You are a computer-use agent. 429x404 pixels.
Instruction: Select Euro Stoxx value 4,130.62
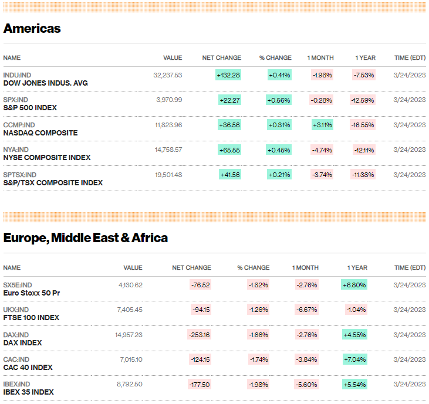pyautogui.click(x=130, y=285)
